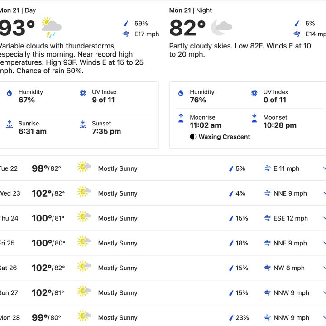
Task: Click the daytime thunderstorm weather icon
Action: (x=51, y=27)
